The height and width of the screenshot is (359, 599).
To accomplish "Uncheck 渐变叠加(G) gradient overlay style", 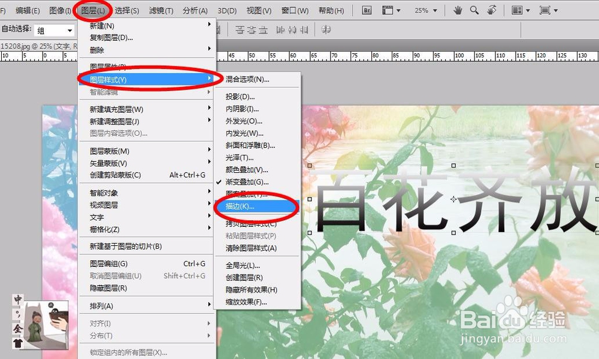I will tap(247, 182).
